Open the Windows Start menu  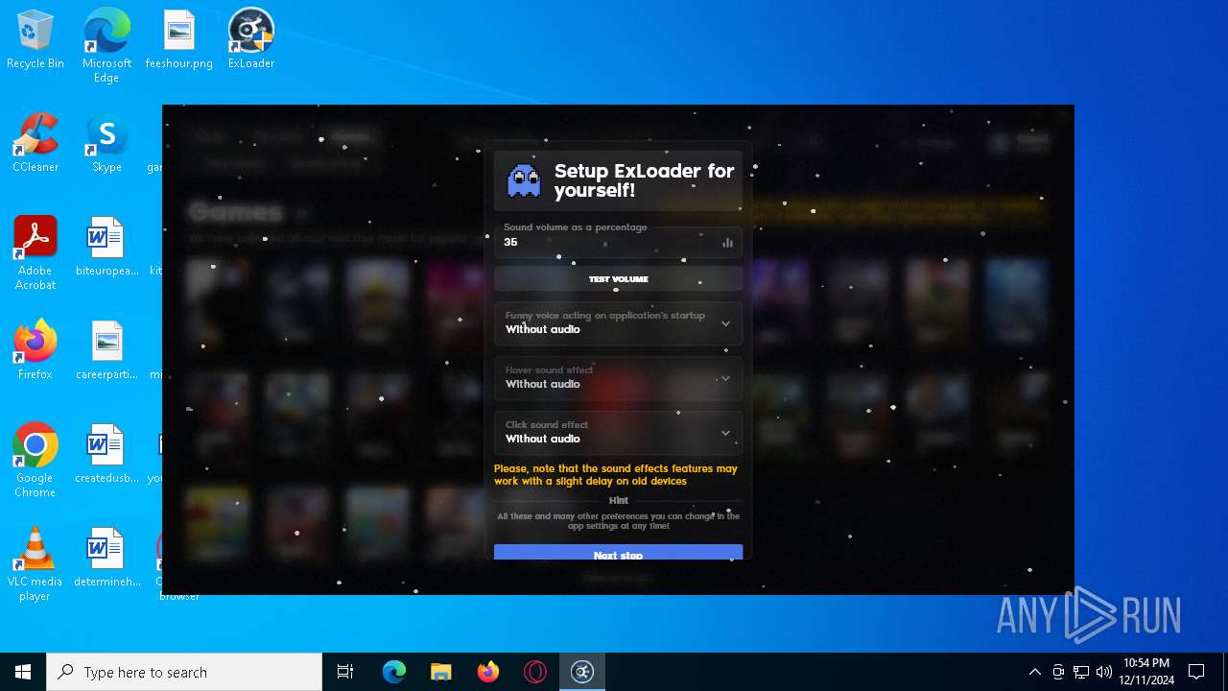pos(23,672)
